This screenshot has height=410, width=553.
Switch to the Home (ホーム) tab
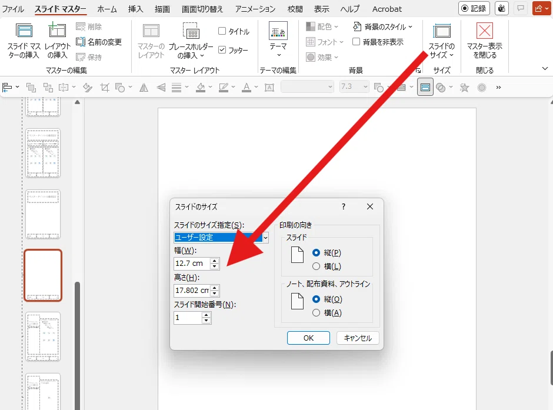107,9
